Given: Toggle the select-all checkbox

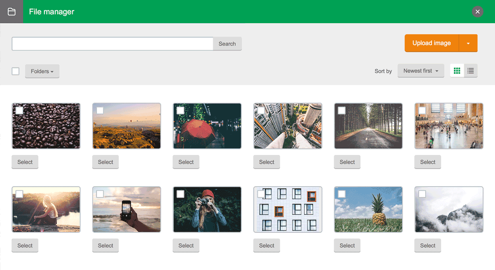Looking at the screenshot, I should point(15,71).
